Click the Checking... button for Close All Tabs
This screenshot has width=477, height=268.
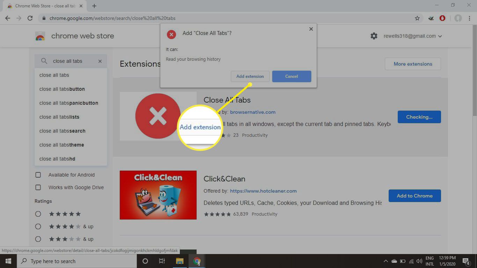point(419,117)
